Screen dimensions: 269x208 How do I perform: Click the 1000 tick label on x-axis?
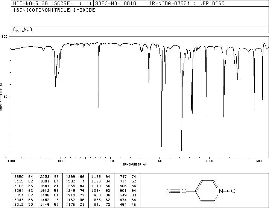pyautogui.click(x=209, y=161)
